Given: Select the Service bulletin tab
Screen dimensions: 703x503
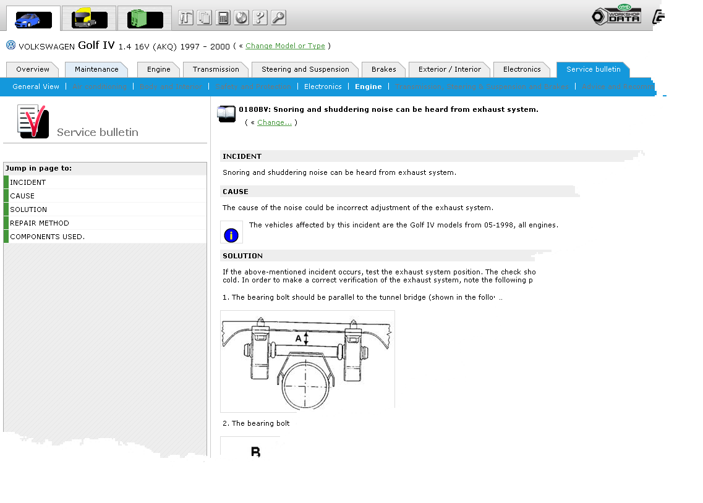Looking at the screenshot, I should coord(593,69).
